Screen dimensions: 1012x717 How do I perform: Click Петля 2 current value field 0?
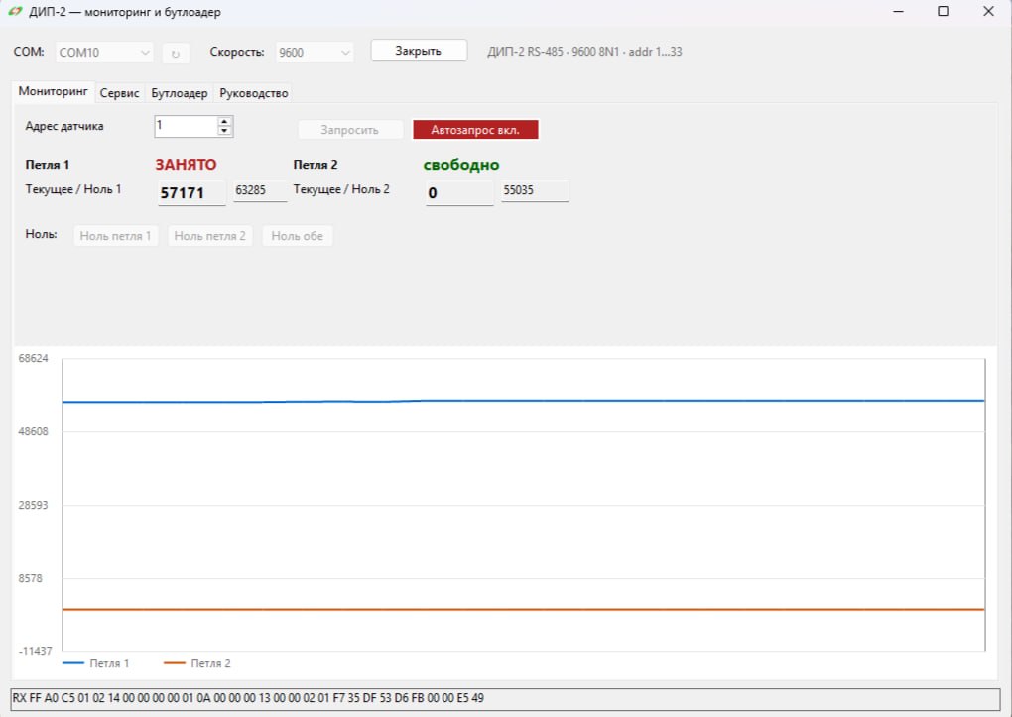click(459, 193)
